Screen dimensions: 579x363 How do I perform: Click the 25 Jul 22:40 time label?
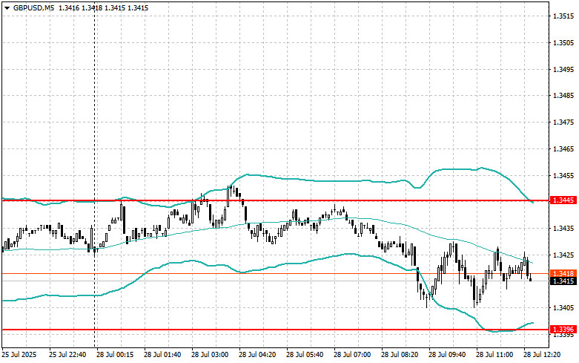click(x=67, y=355)
